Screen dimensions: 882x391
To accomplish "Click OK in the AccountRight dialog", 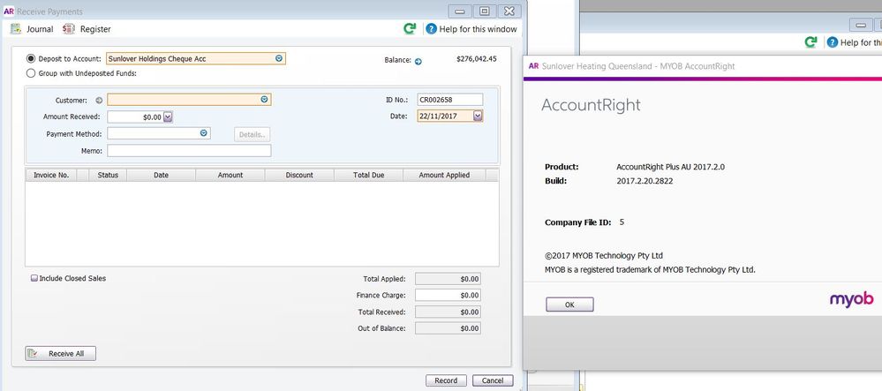I will pyautogui.click(x=569, y=305).
